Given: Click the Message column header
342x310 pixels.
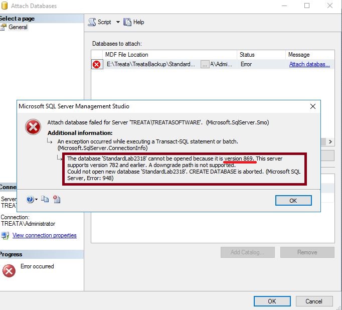Looking at the screenshot, I should click(x=299, y=54).
